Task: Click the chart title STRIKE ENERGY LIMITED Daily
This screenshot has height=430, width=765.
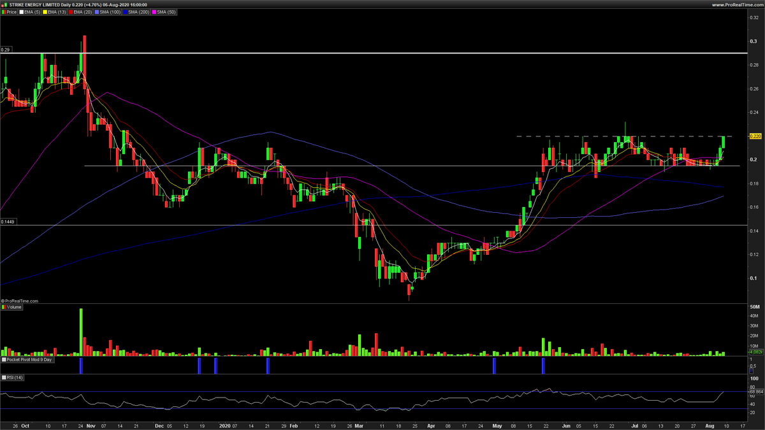Action: [x=40, y=4]
